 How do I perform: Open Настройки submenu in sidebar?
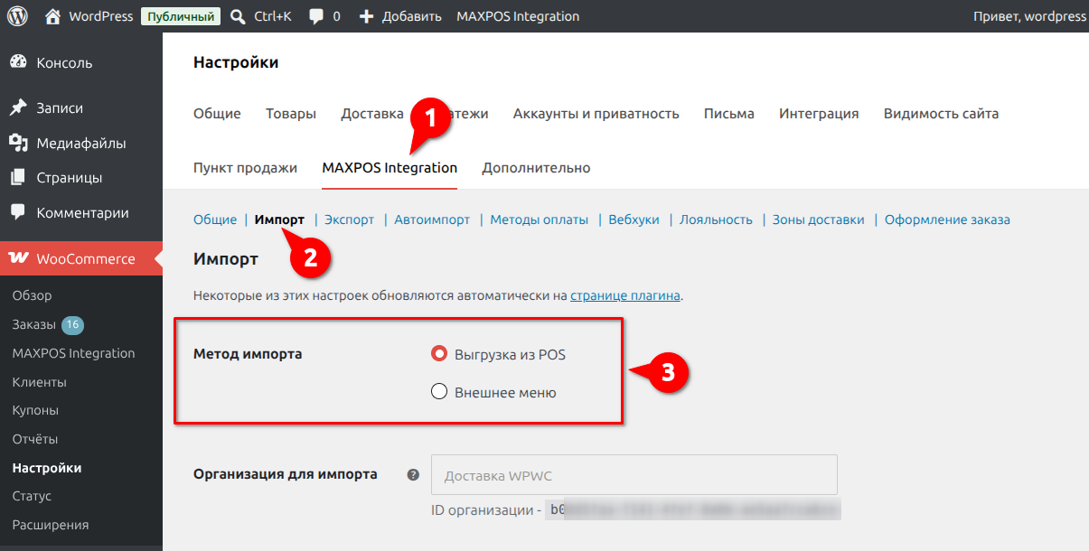47,468
